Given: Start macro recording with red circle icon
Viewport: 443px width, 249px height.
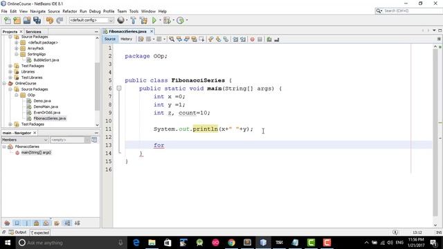Looking at the screenshot, I should [252, 39].
